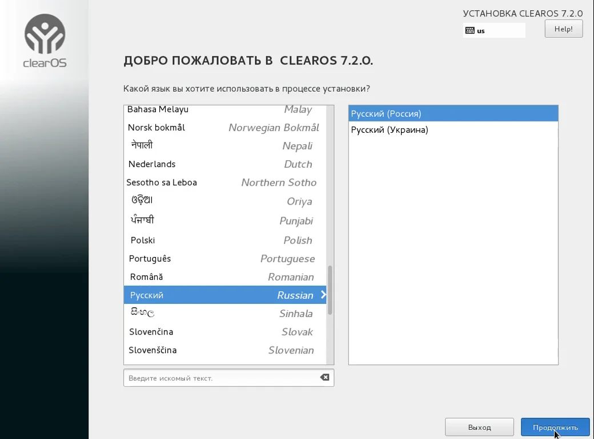Viewport: 594px width, 439px height.
Task: Open the Help! button
Action: click(564, 29)
